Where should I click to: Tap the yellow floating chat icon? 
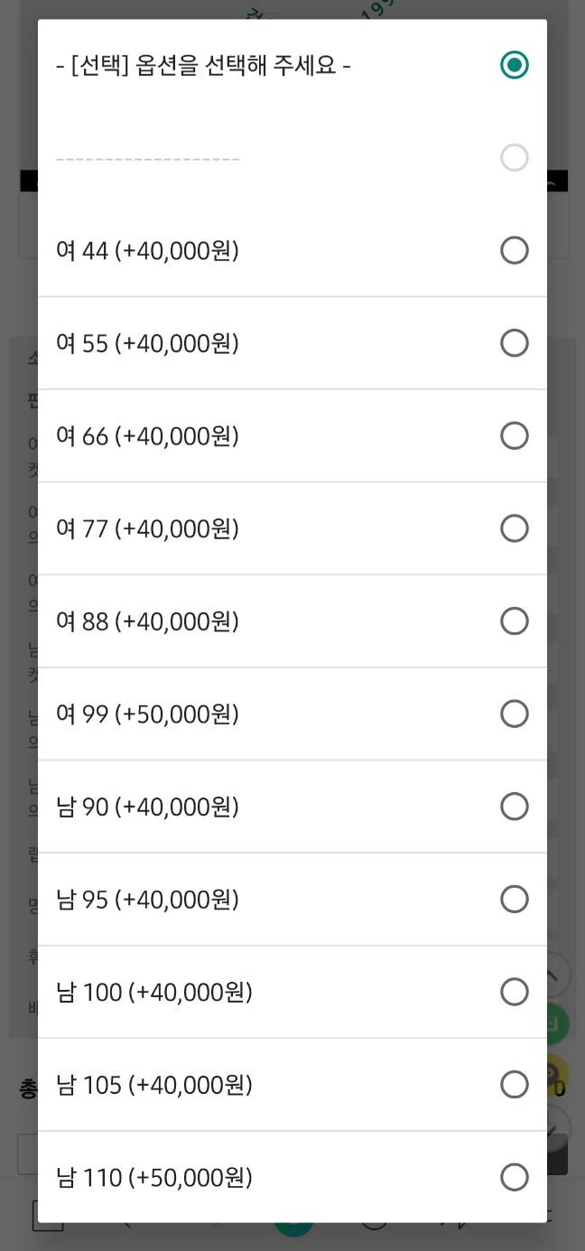(x=559, y=1077)
